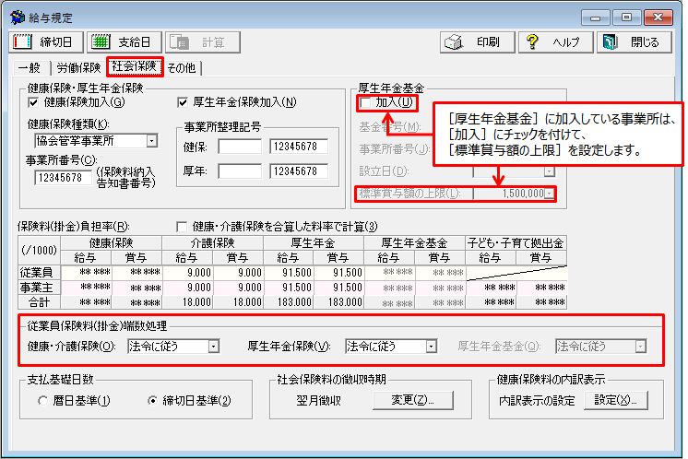688x459 pixels.
Task: Switch to the 労働保険 tab
Action: click(x=77, y=67)
